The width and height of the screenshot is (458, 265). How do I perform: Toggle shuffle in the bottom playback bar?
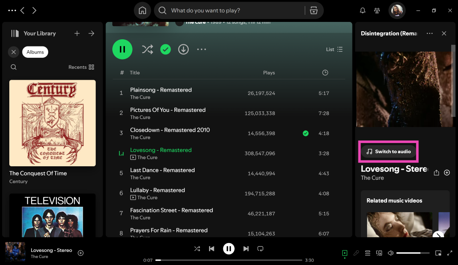click(197, 249)
